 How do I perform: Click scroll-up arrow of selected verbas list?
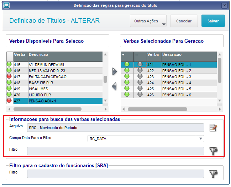[x=220, y=54]
